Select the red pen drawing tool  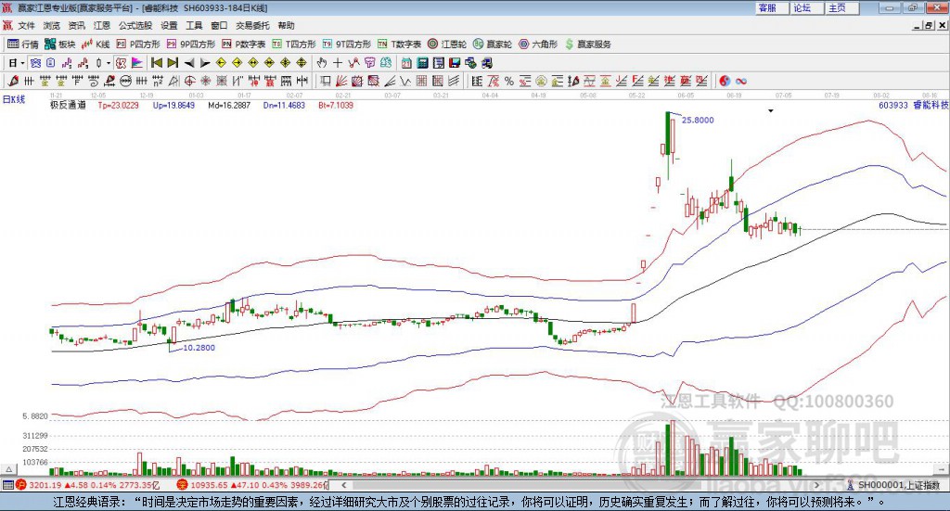(13, 81)
